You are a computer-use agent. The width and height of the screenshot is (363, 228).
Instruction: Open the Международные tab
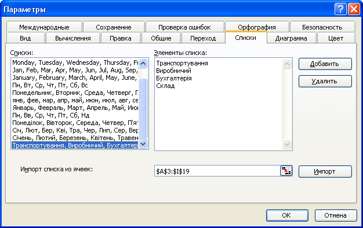44,27
